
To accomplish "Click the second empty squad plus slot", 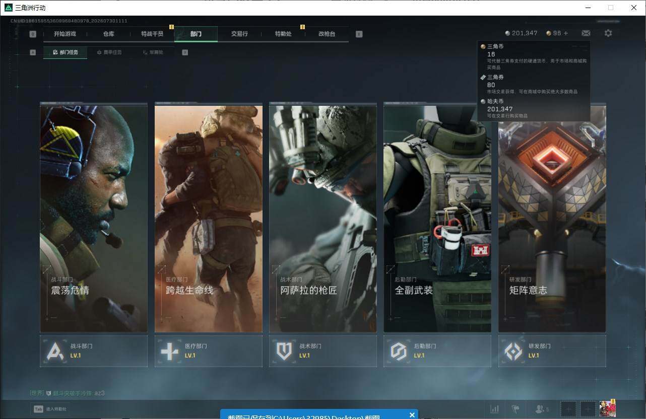I will click(x=588, y=409).
